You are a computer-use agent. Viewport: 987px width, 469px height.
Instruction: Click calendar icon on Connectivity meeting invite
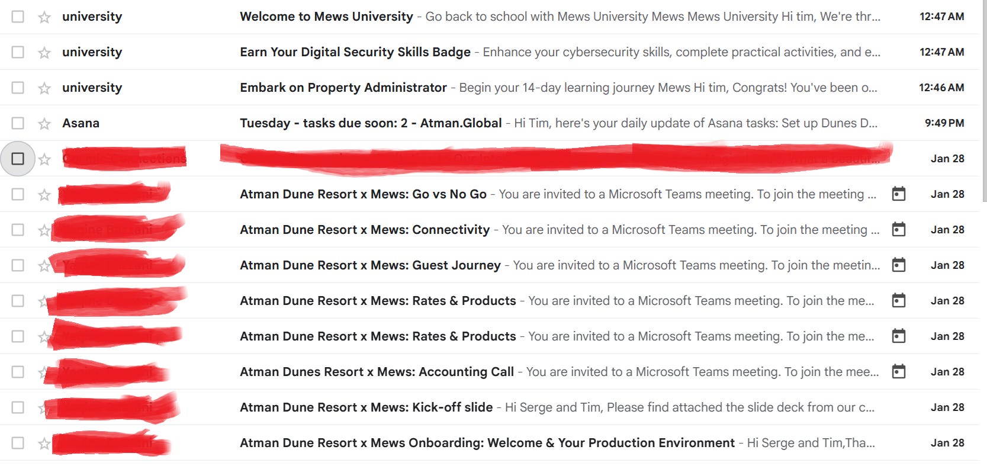[x=899, y=229]
